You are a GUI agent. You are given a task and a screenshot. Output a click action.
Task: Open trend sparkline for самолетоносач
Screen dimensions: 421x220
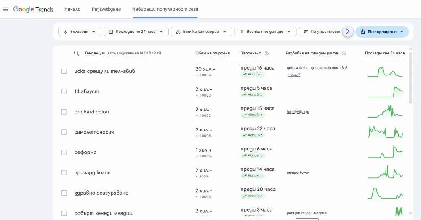point(385,131)
